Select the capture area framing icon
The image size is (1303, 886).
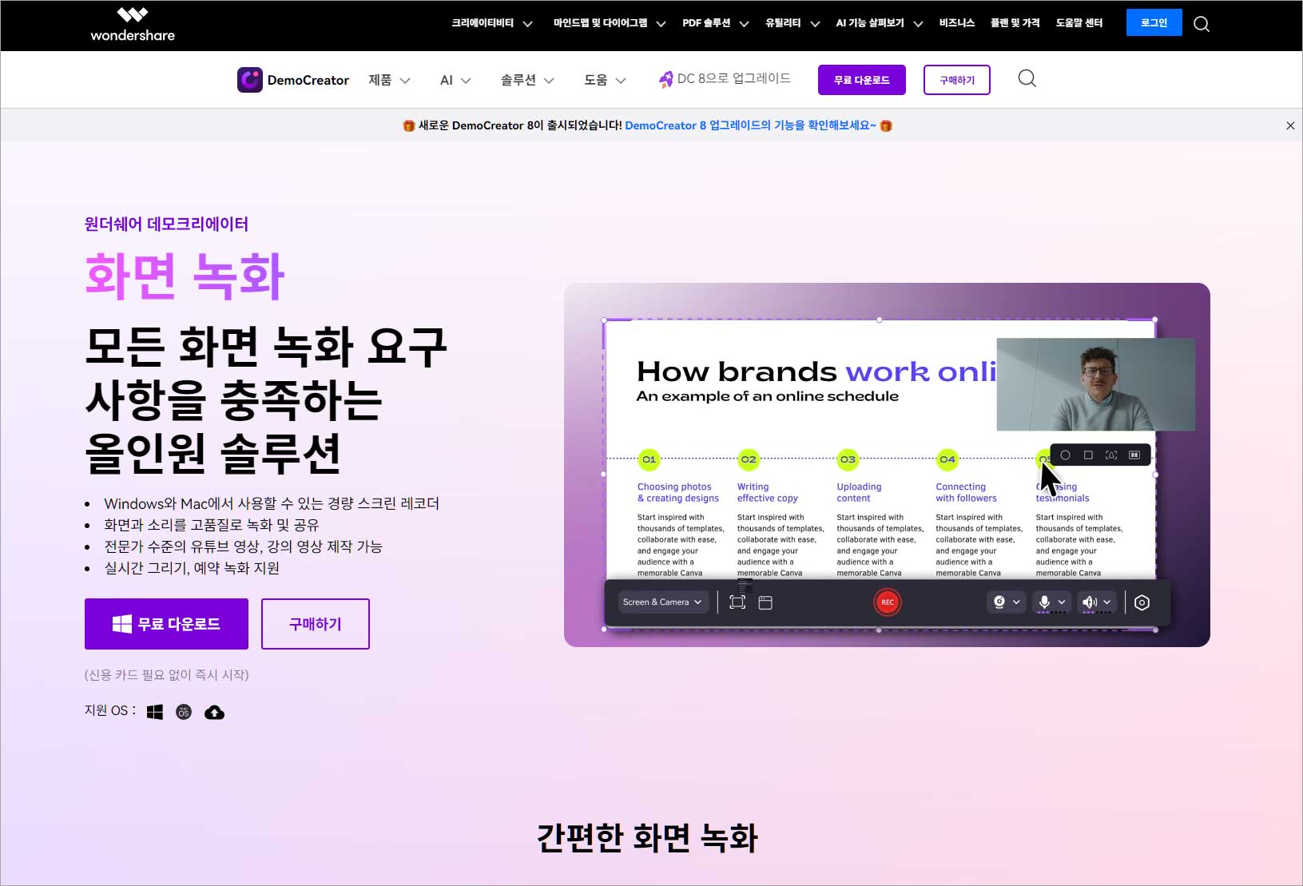[x=737, y=602]
